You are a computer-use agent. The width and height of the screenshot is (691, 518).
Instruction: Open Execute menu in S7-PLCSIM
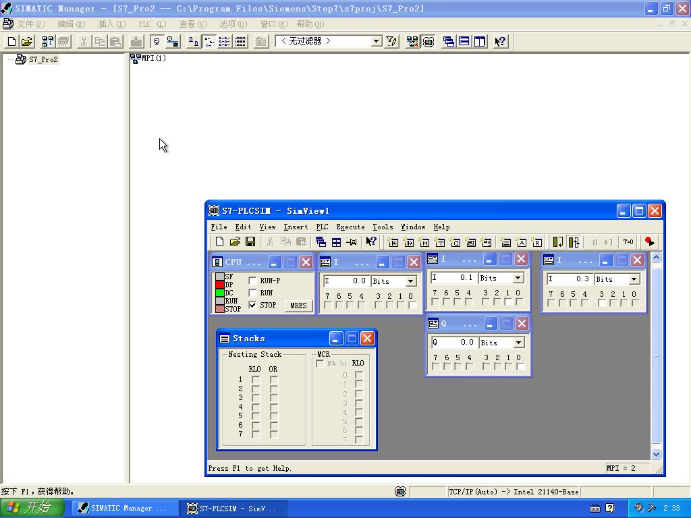350,227
